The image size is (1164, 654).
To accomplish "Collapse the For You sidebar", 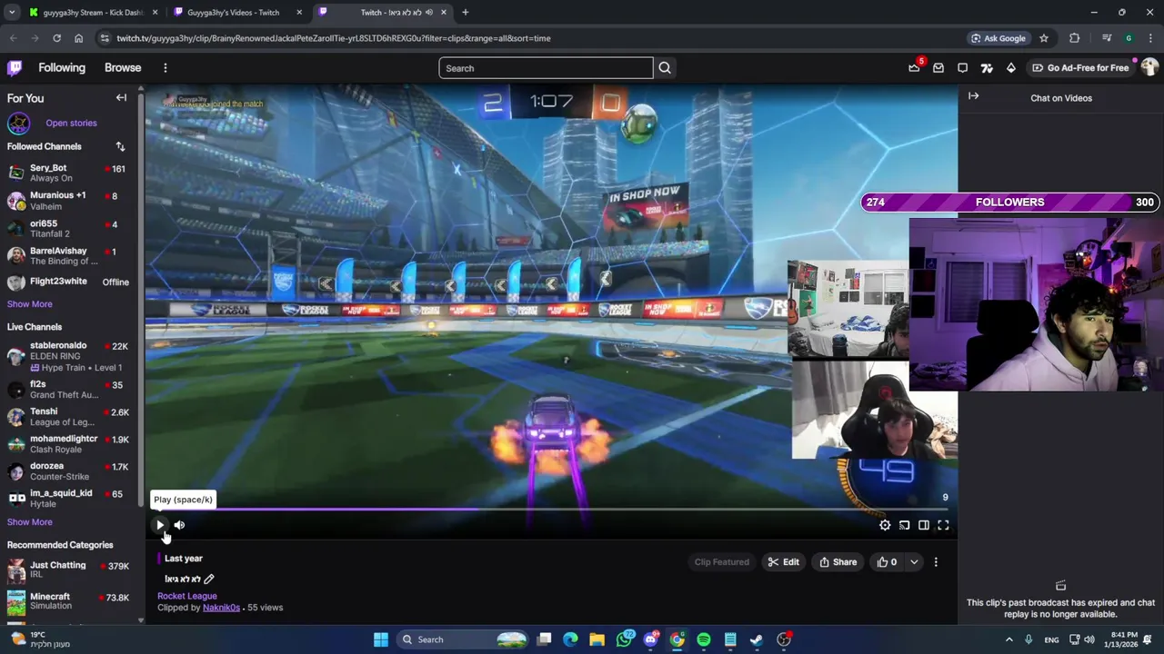I will pyautogui.click(x=121, y=98).
